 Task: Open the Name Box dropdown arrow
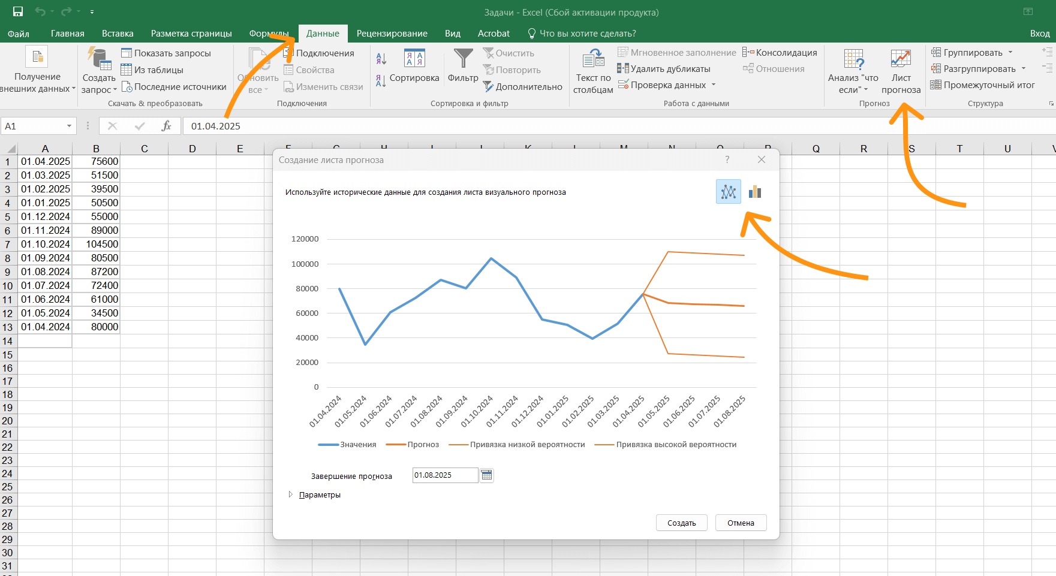click(x=69, y=126)
